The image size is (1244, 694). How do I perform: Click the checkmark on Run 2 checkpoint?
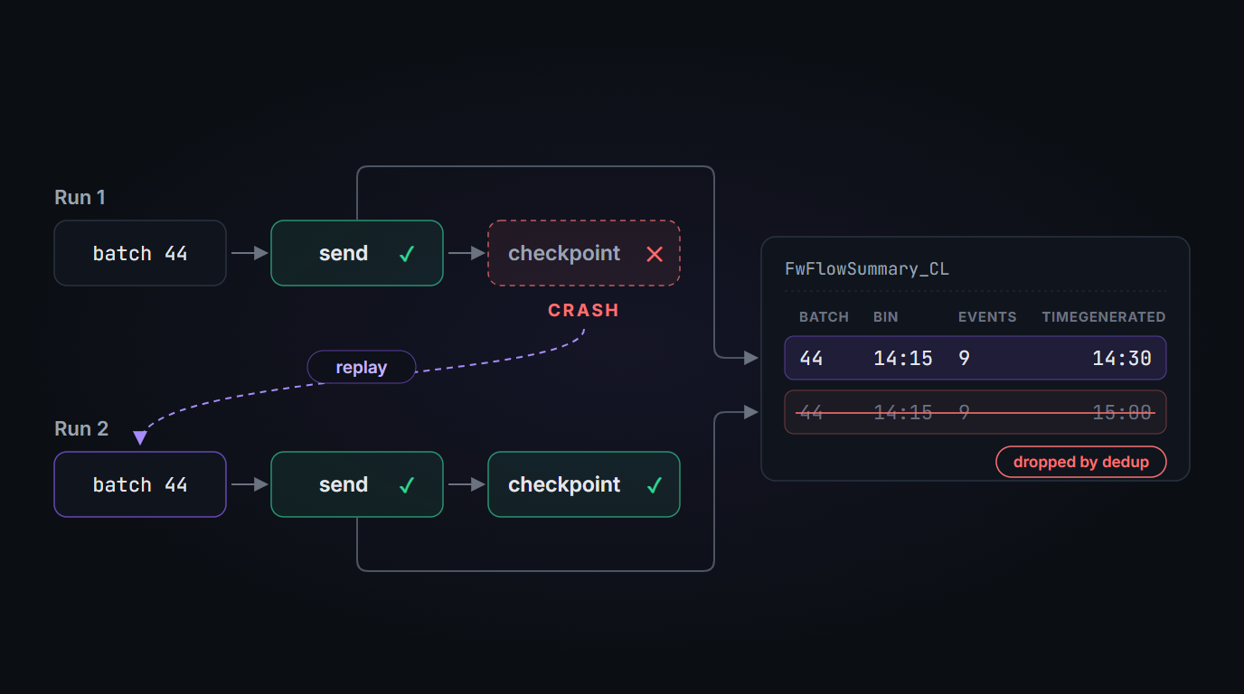coord(655,485)
